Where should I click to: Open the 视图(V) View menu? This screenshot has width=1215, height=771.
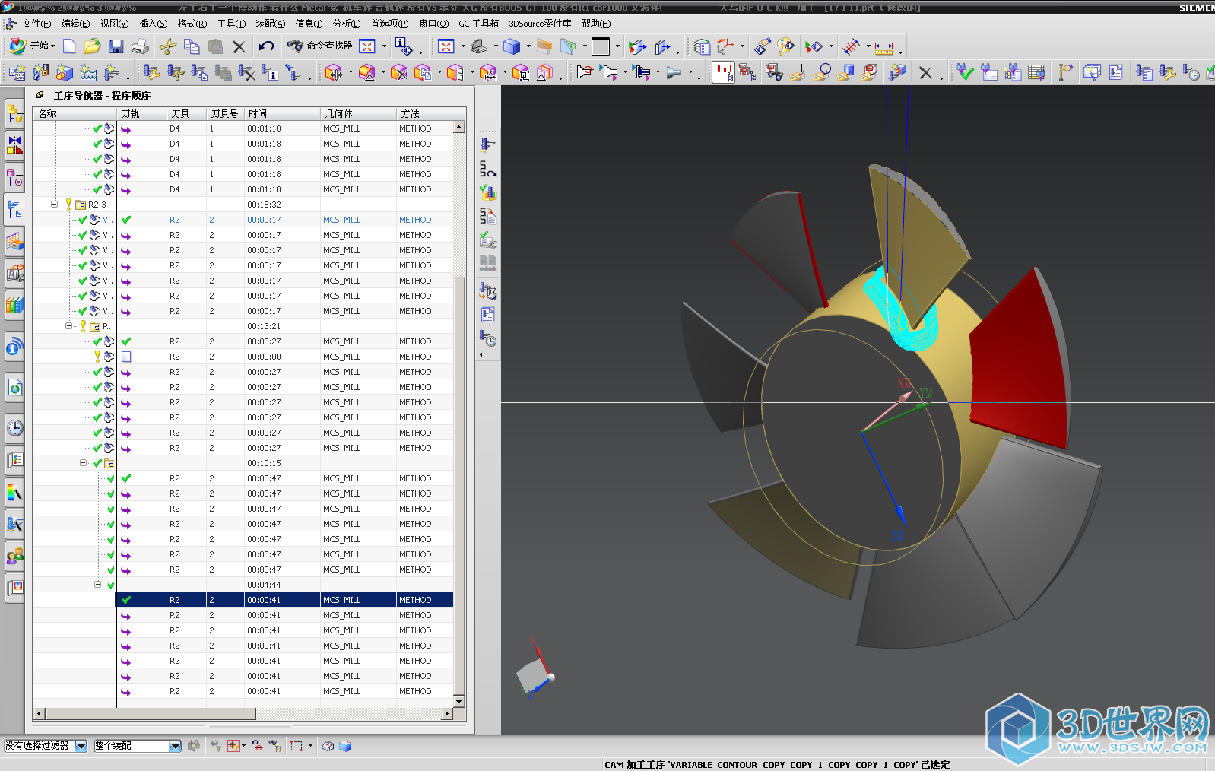[114, 24]
